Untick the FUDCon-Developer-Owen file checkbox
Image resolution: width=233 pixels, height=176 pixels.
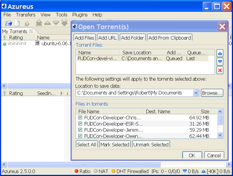(80, 136)
